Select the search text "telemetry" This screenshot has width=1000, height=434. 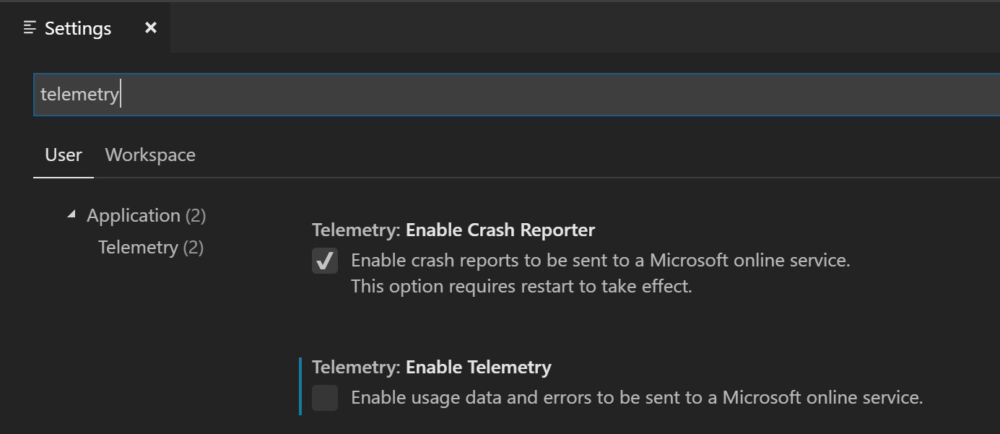click(x=79, y=94)
